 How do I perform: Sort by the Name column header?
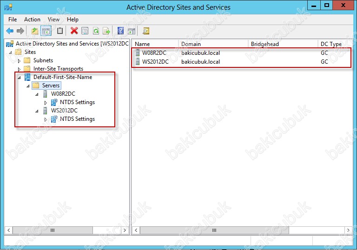(x=155, y=44)
